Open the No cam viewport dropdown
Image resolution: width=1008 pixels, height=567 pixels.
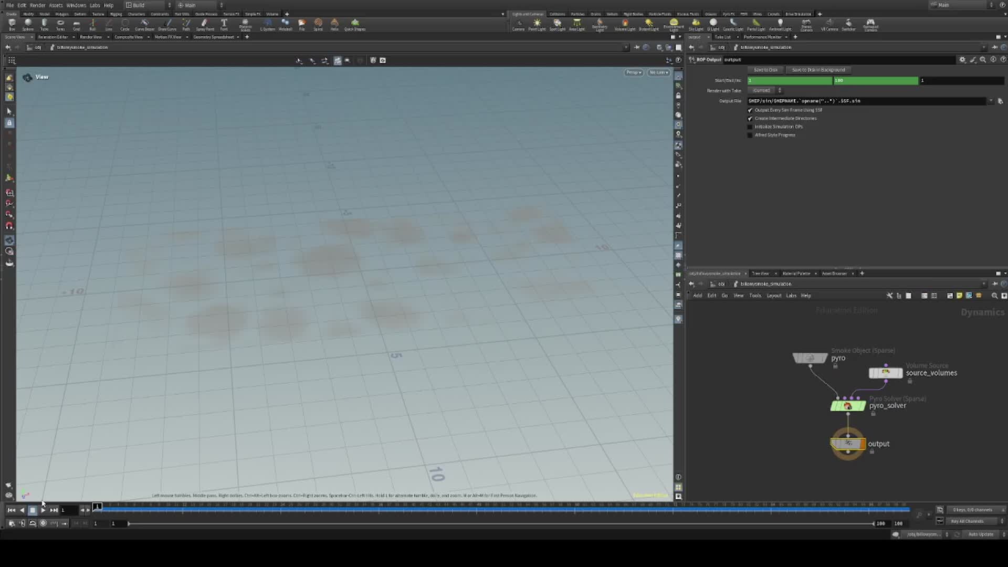pos(659,72)
